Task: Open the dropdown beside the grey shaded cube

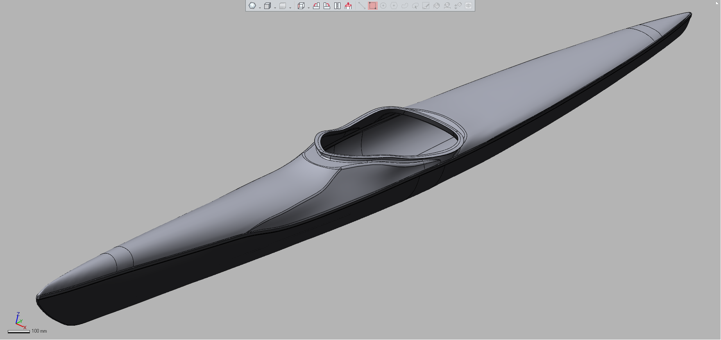Action: pyautogui.click(x=290, y=7)
